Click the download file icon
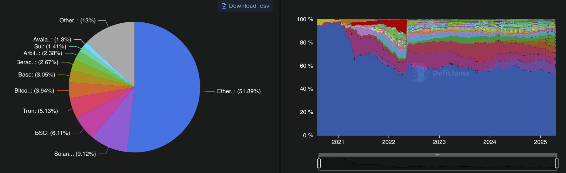This screenshot has width=566, height=173. (x=224, y=6)
